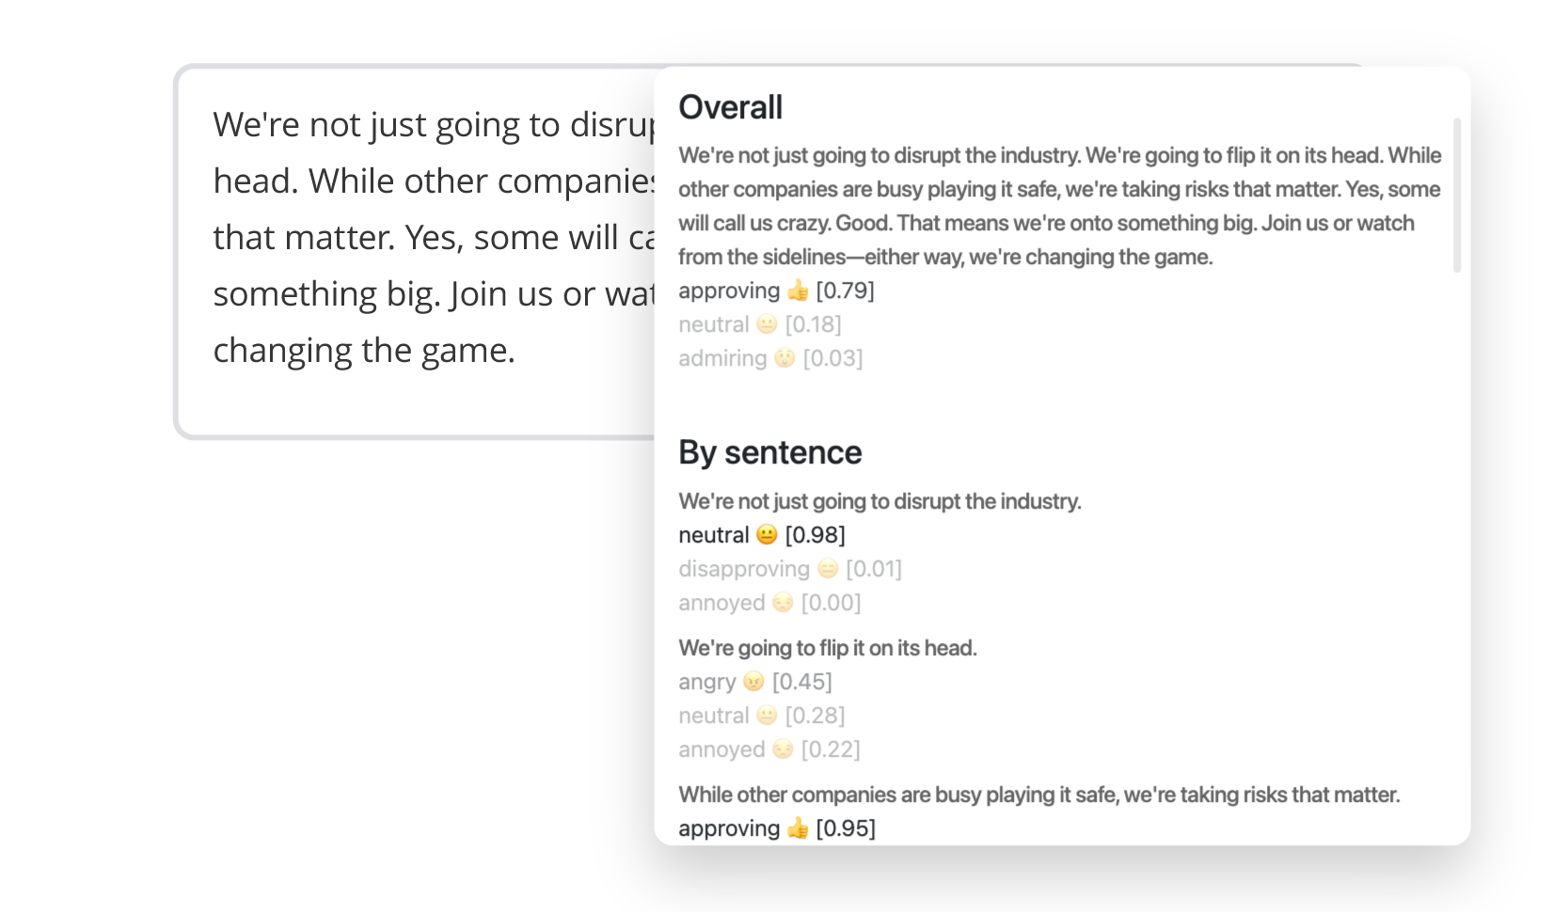Expand the annoyed entry showing 0.22
The width and height of the screenshot is (1552, 912).
pyautogui.click(x=722, y=749)
